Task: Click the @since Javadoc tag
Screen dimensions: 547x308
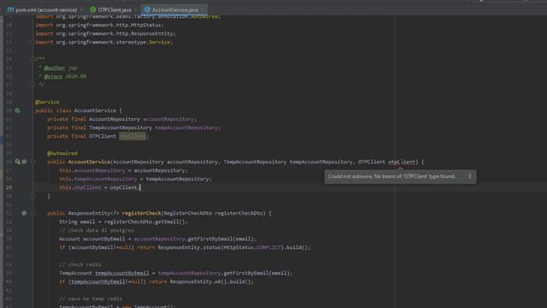Action: pos(53,76)
